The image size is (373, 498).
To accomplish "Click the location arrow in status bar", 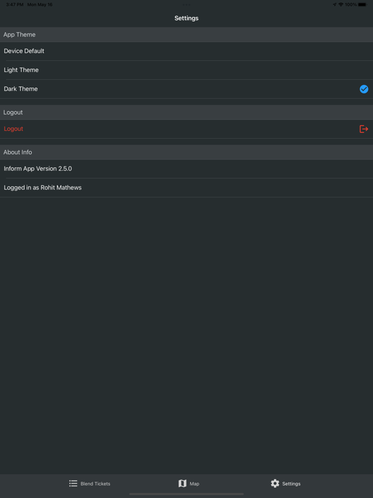I will (335, 5).
